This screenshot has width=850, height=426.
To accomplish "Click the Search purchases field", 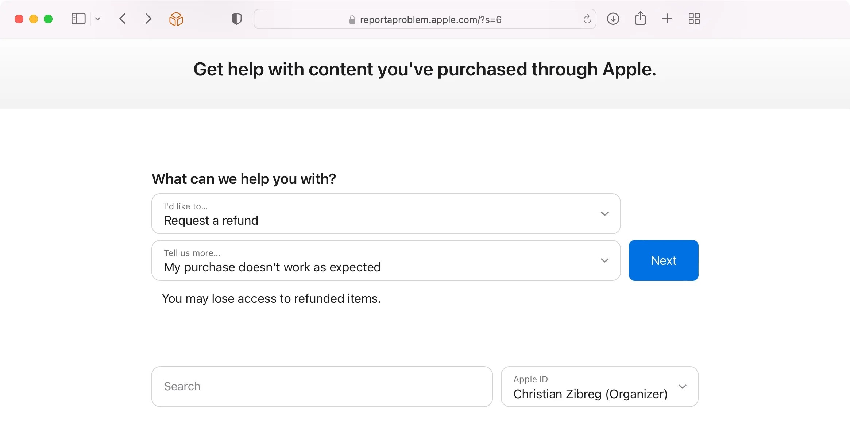I will (321, 386).
